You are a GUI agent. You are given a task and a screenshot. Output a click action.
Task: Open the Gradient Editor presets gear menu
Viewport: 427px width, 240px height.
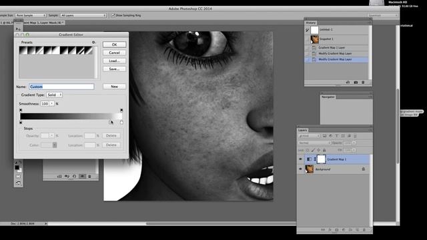click(x=93, y=43)
